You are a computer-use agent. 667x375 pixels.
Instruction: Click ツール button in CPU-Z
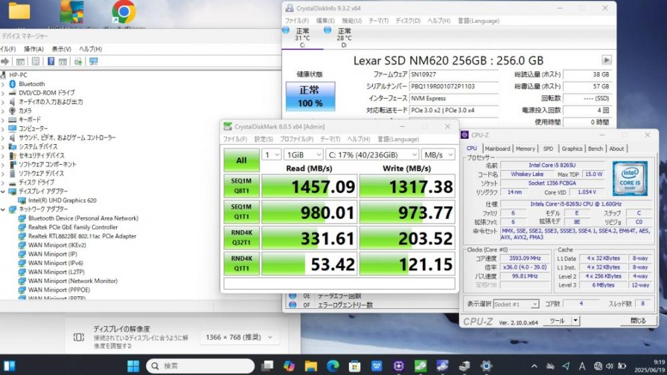pyautogui.click(x=557, y=321)
